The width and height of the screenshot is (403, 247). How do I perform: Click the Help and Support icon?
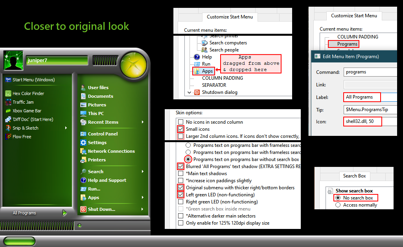pyautogui.click(x=83, y=180)
